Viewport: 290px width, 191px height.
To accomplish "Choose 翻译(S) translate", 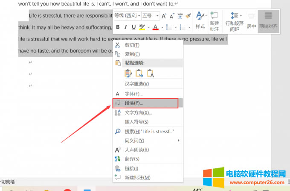I will [x=148, y=159].
